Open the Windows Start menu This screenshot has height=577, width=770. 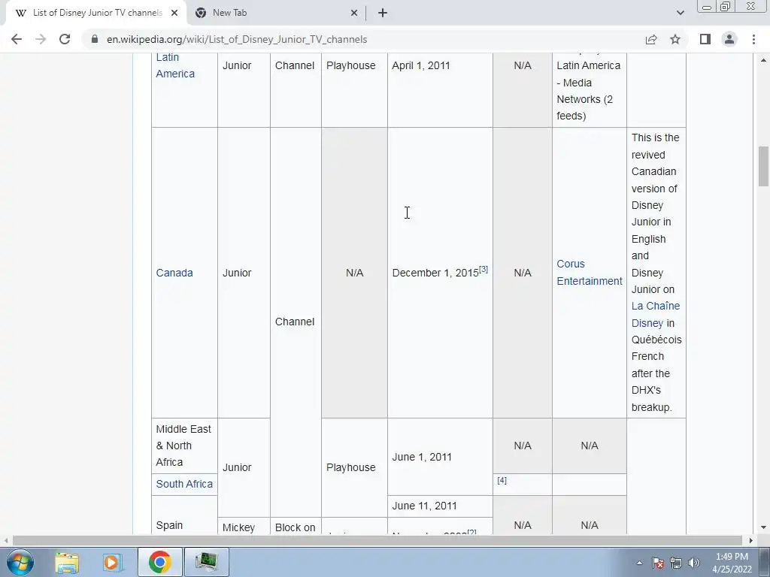(20, 562)
